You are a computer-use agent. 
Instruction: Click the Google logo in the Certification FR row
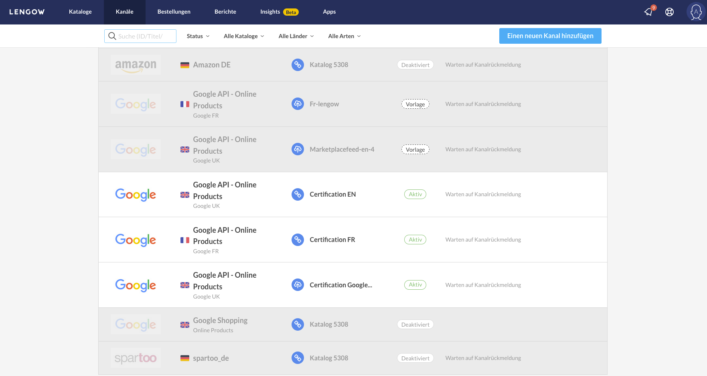pyautogui.click(x=136, y=240)
